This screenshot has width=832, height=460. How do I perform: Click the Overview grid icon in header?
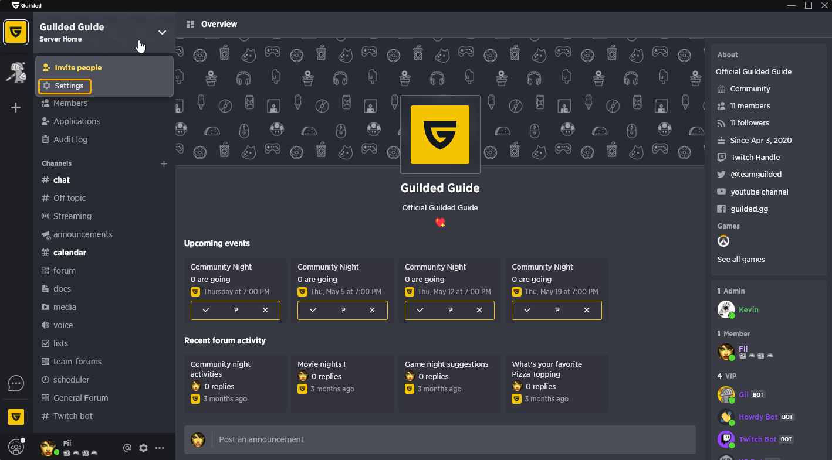point(190,24)
